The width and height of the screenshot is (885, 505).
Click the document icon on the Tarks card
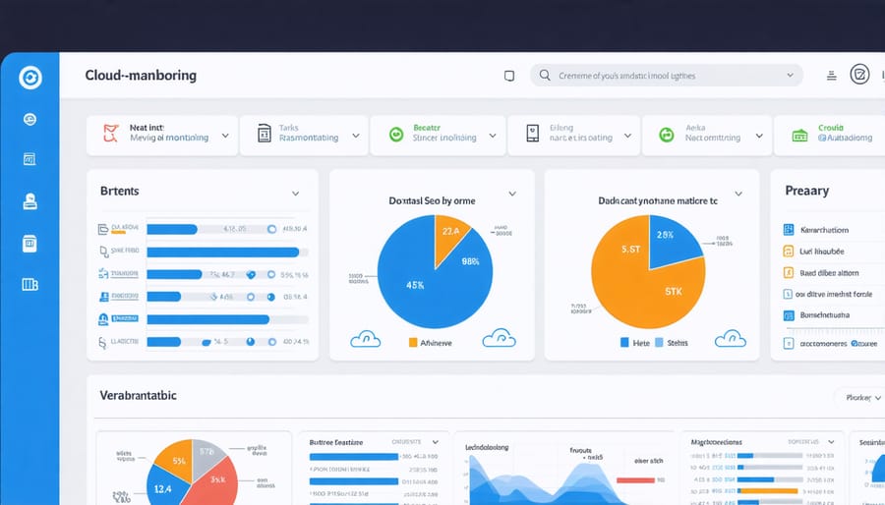click(265, 133)
